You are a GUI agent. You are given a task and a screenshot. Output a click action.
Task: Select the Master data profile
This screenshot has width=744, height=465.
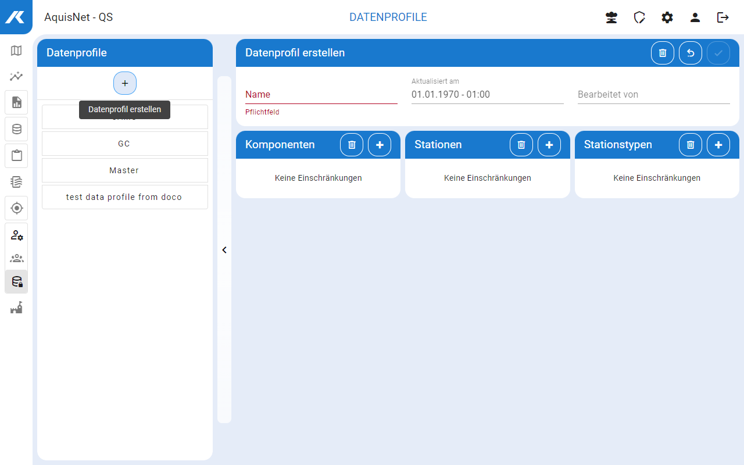(124, 170)
